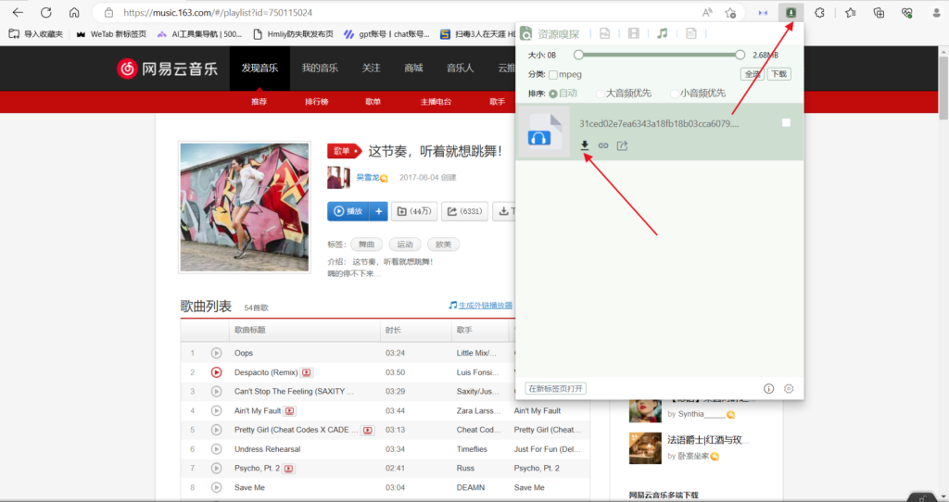
Task: Open the favorites list icon
Action: pos(851,13)
